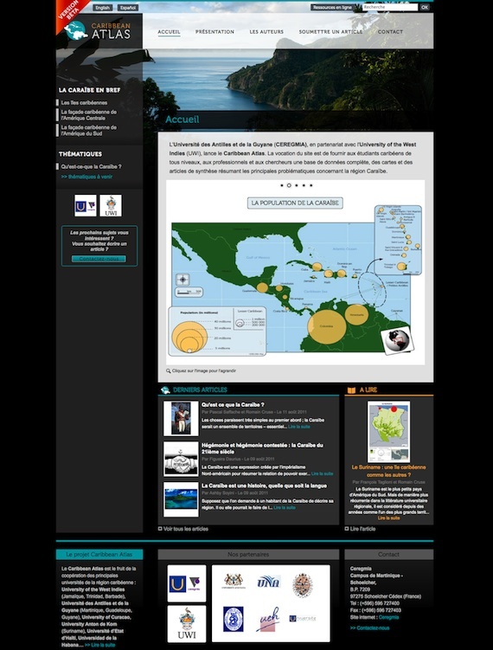Viewport: 493px width, 650px height.
Task: Click the Caribbean Atlas logo
Action: [x=99, y=30]
